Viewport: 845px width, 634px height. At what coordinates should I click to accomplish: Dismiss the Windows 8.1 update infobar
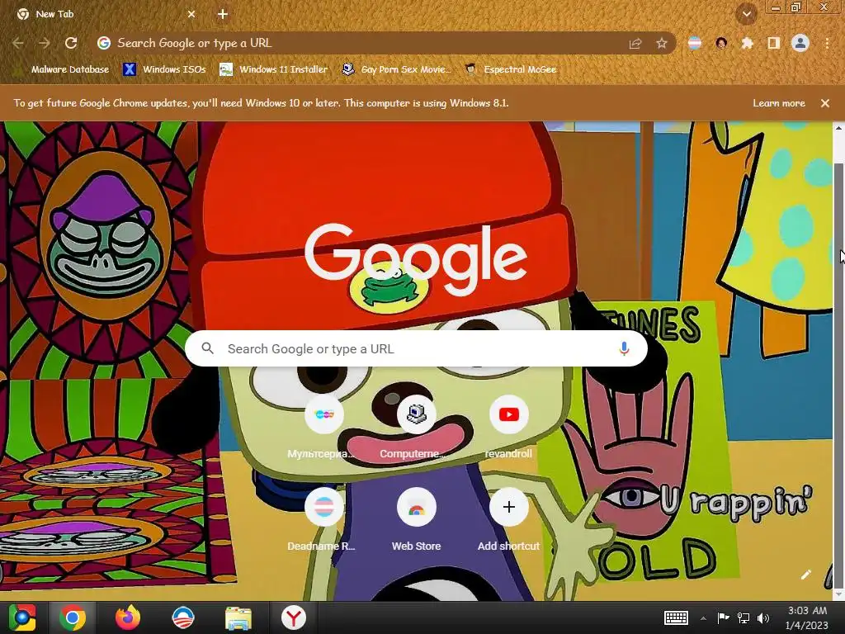tap(825, 103)
